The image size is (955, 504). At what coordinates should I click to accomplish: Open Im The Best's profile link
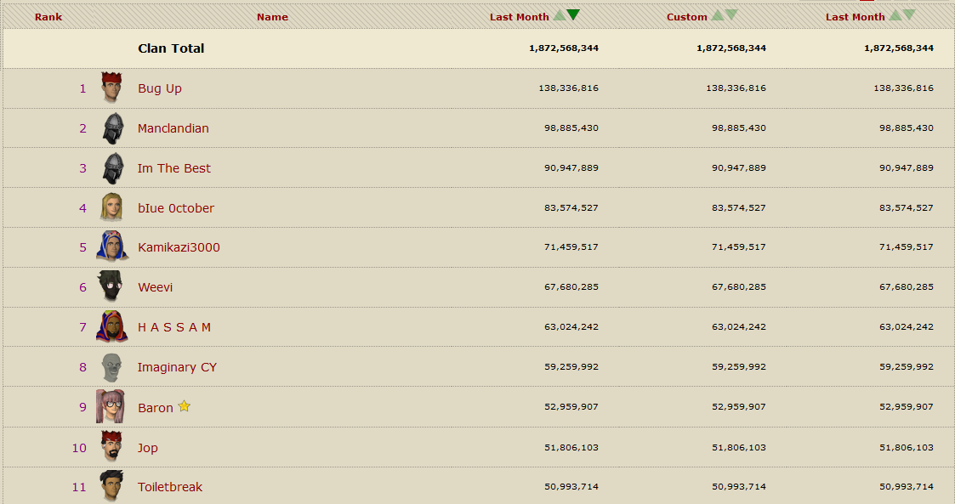[174, 168]
